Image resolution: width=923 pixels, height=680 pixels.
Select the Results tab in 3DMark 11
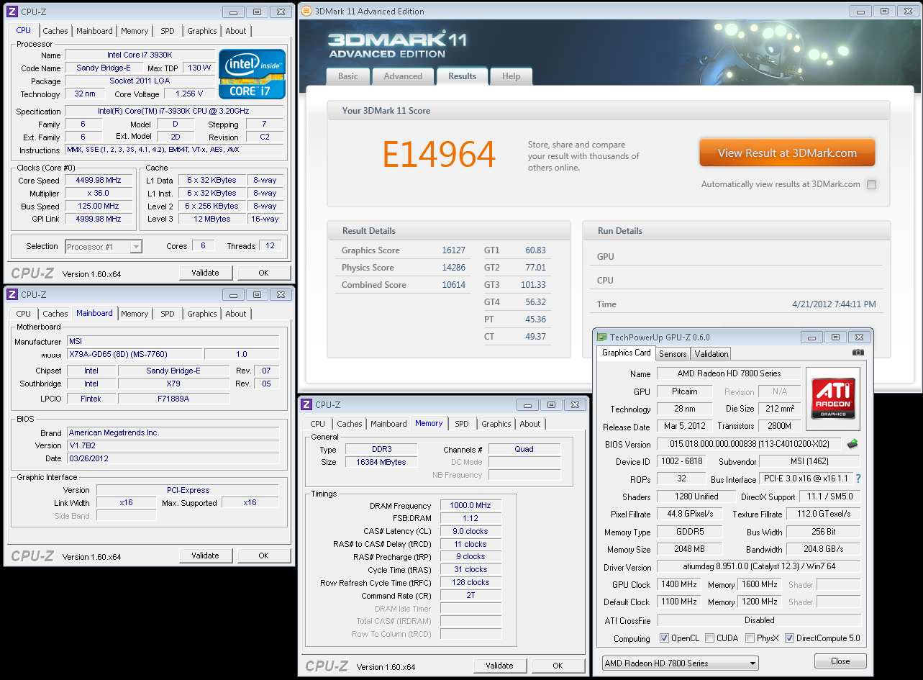coord(462,76)
